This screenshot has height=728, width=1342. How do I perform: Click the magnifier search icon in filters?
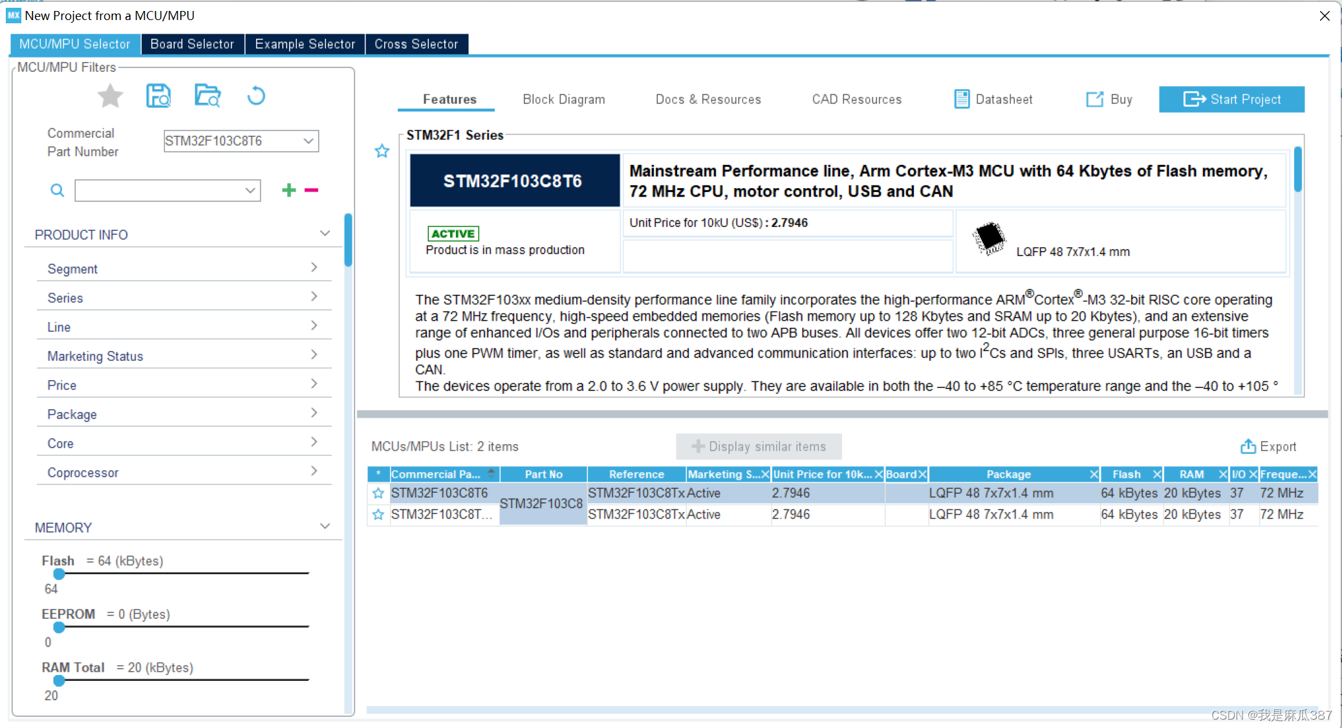pyautogui.click(x=58, y=191)
